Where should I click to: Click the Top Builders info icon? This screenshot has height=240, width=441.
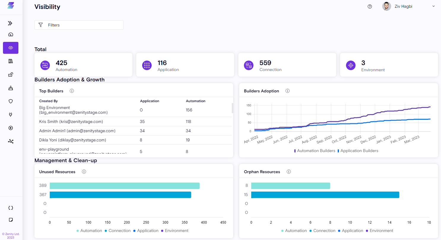click(72, 91)
